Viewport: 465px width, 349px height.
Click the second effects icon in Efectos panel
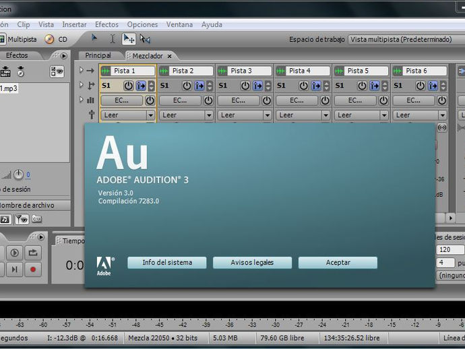pyautogui.click(x=20, y=71)
